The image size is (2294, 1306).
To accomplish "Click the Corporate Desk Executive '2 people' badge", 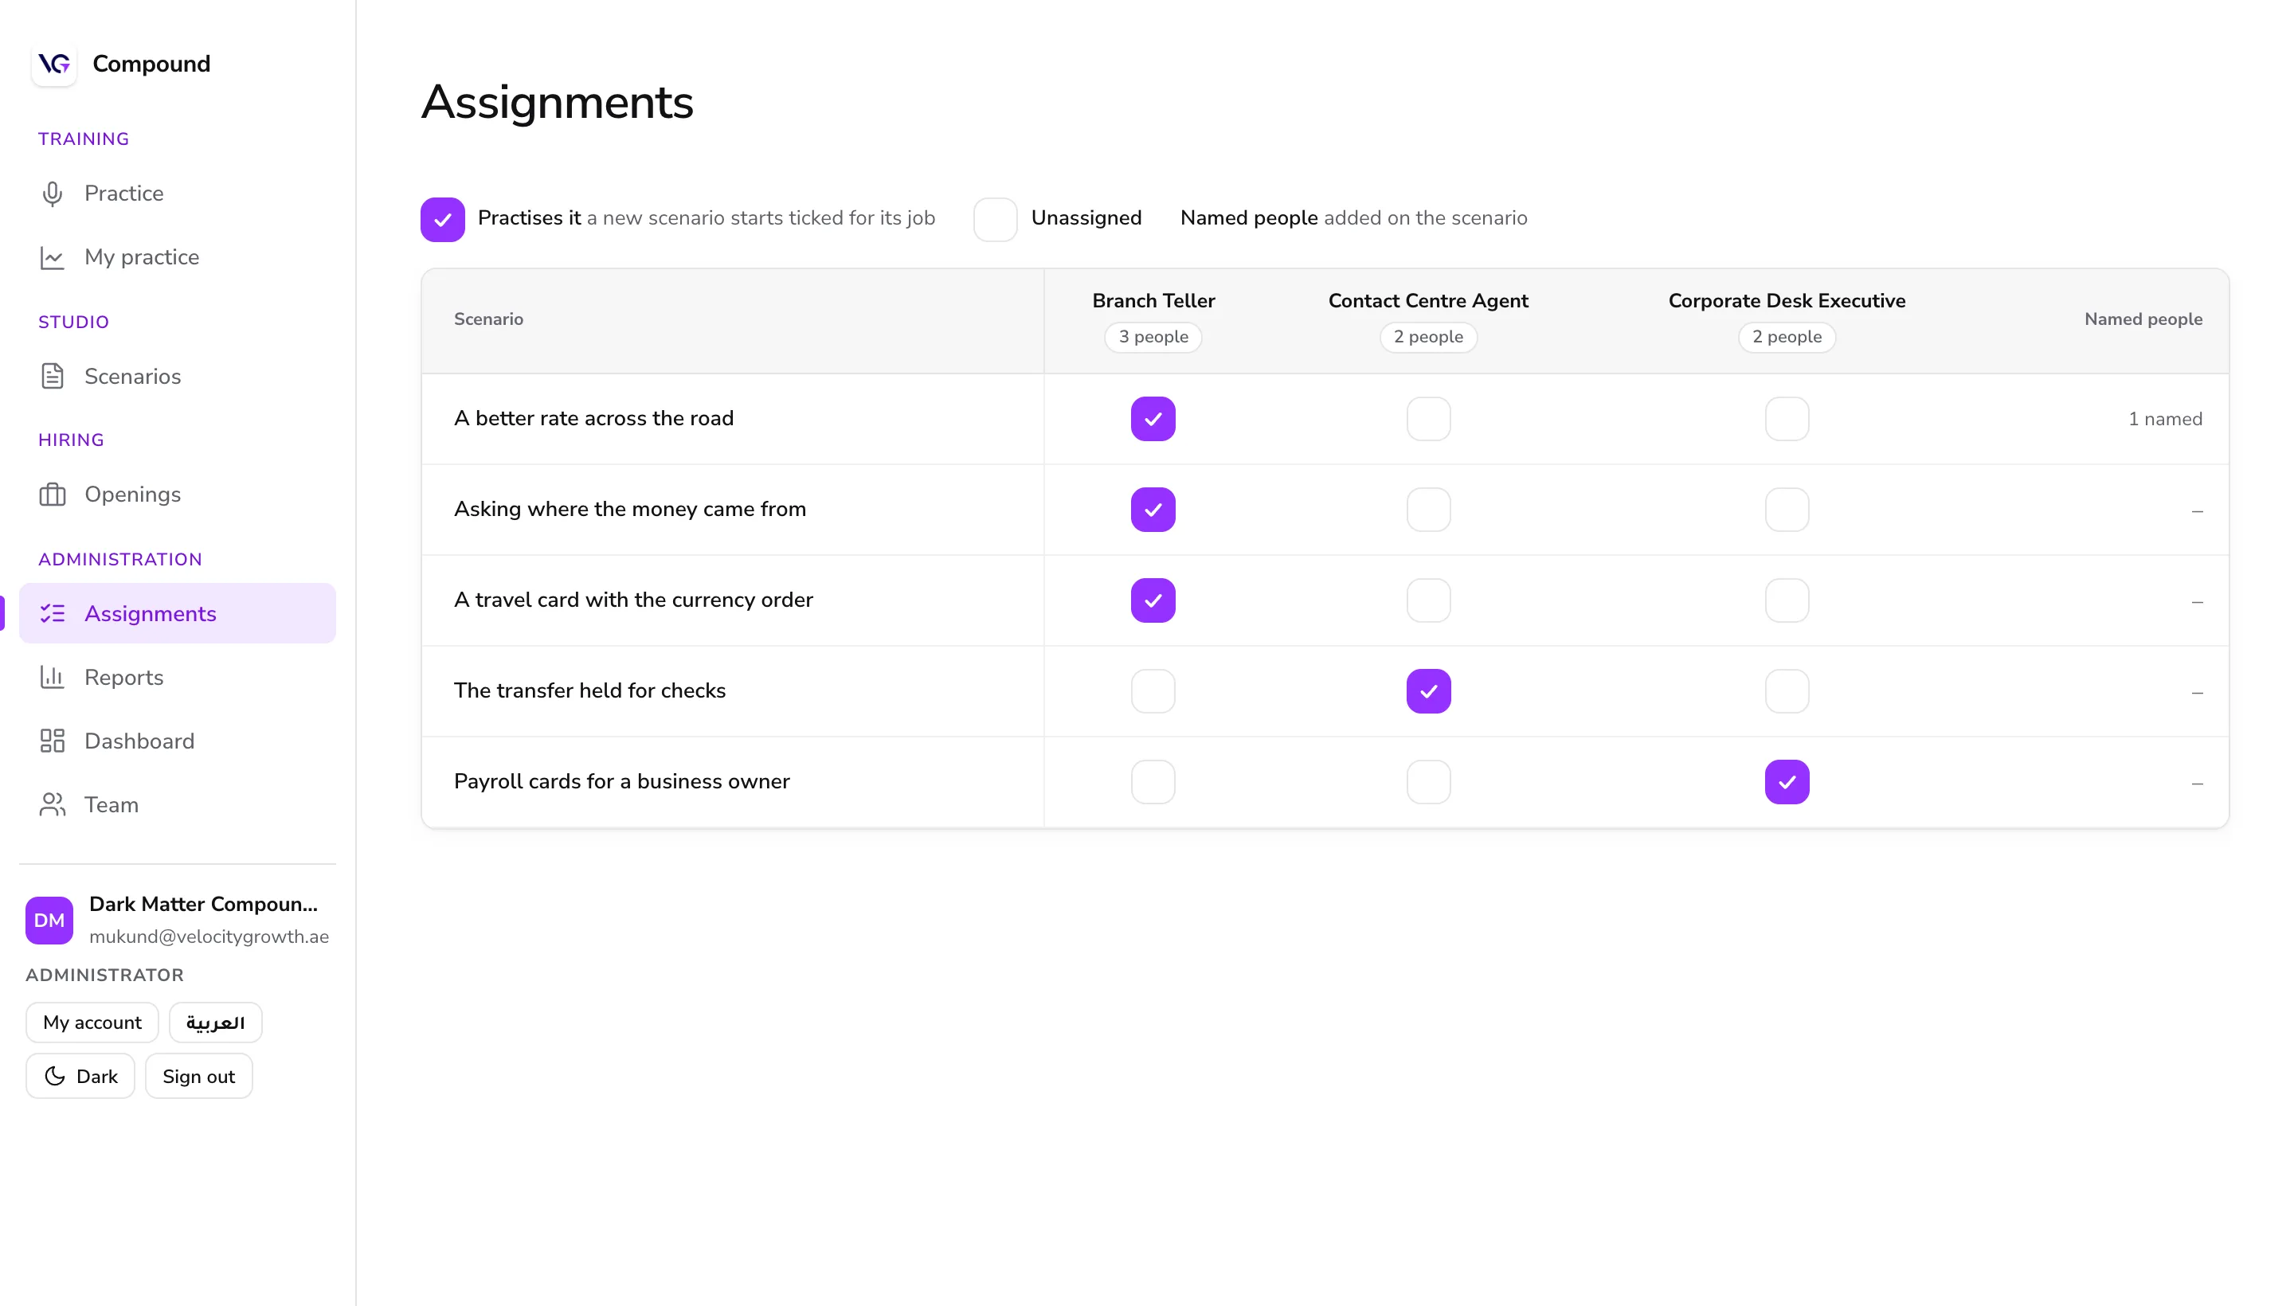I will click(1787, 338).
